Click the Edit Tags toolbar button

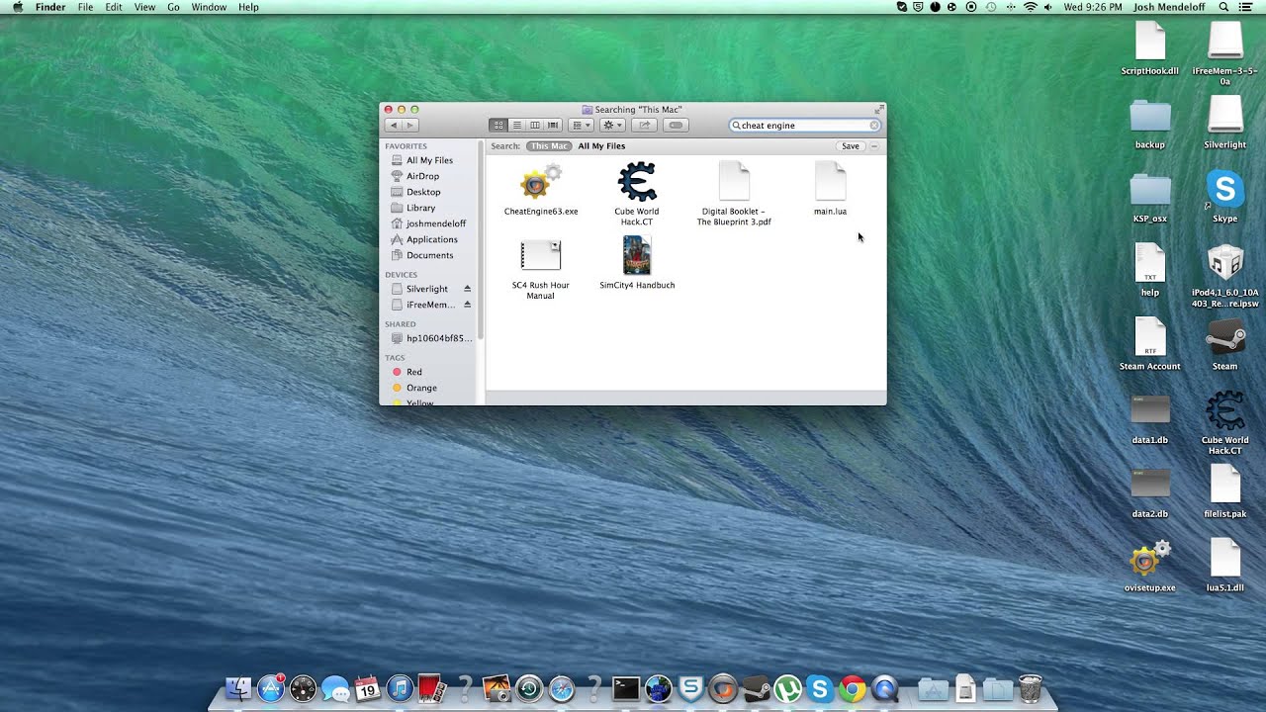(x=676, y=126)
